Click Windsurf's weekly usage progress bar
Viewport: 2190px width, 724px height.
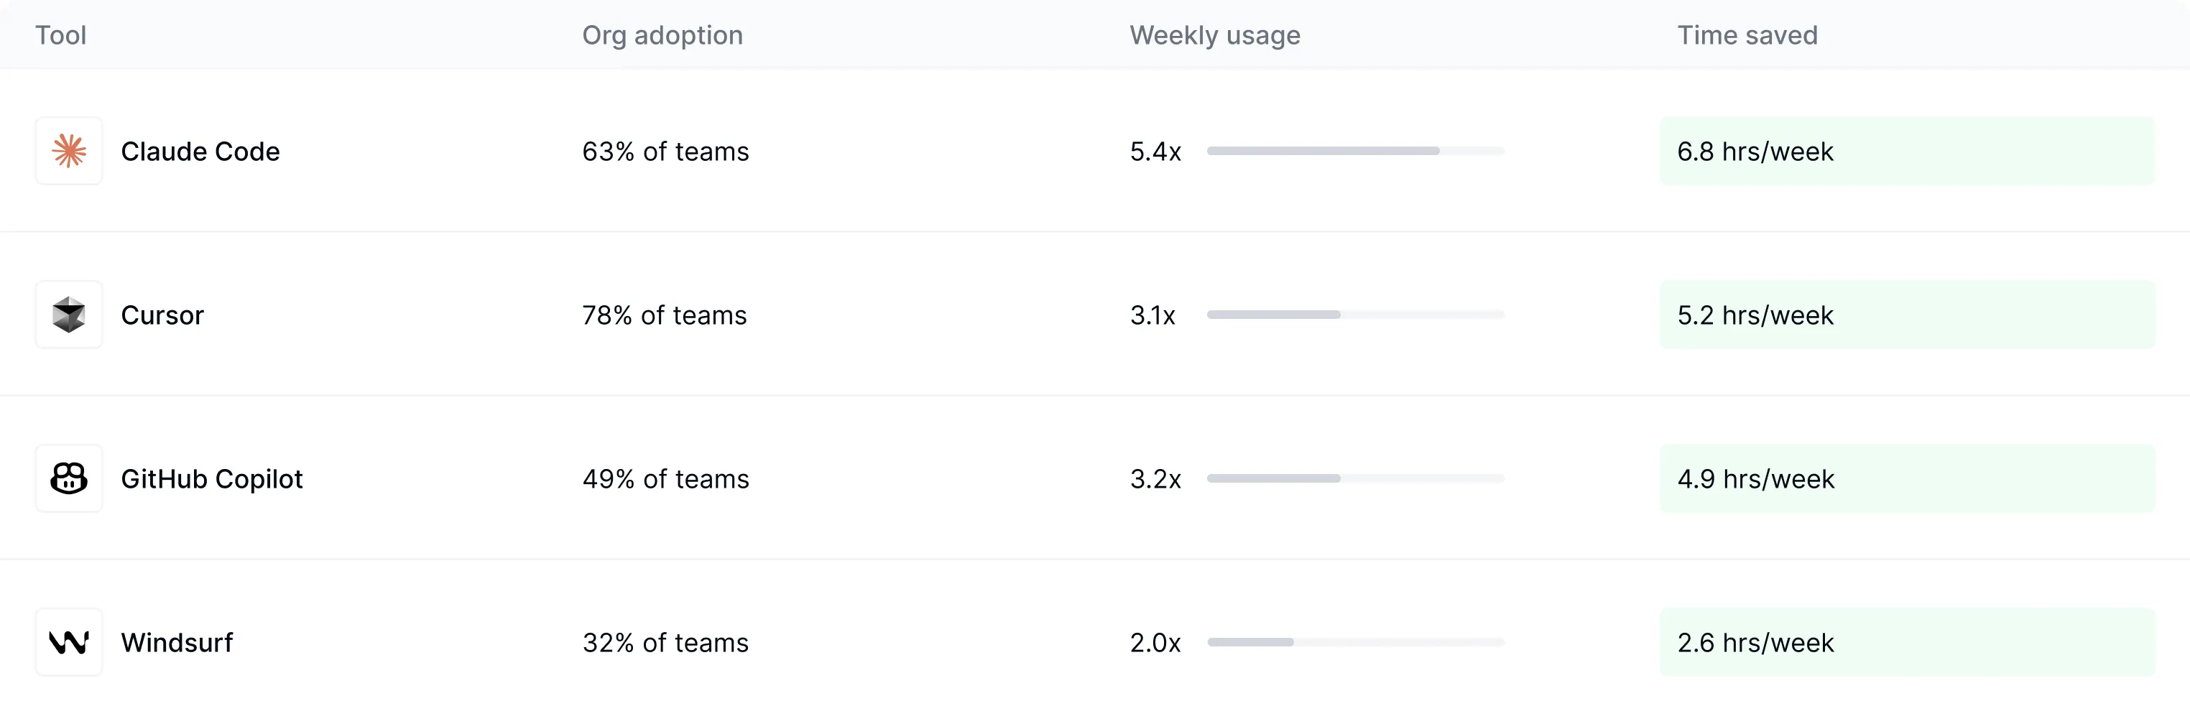(1355, 642)
